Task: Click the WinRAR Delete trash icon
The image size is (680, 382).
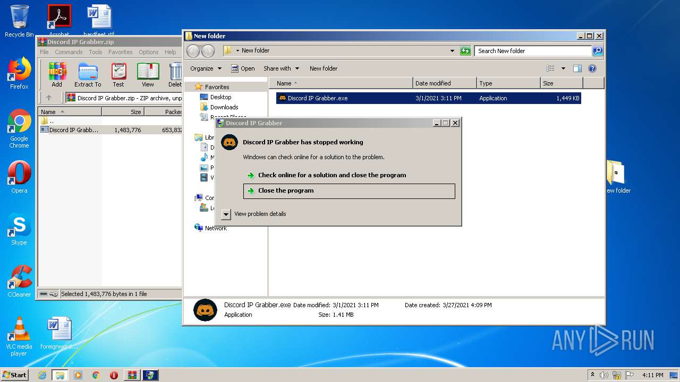Action: (x=175, y=75)
